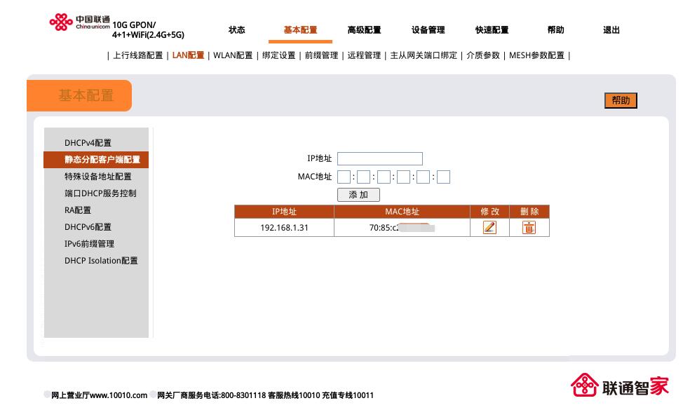Switch to the 状态 tab
This screenshot has height=410, width=697.
(237, 29)
